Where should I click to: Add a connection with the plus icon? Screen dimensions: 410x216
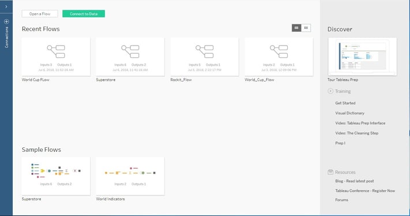click(6, 21)
